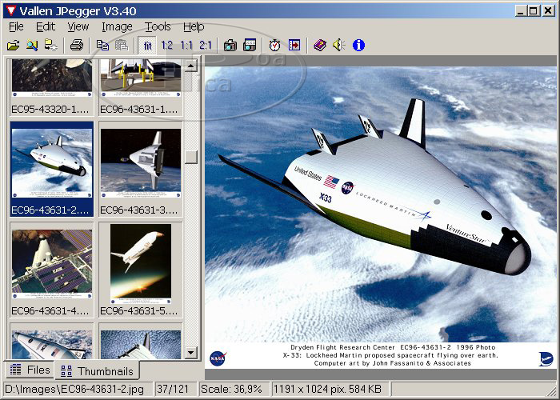
Task: Click the blue info about icon
Action: coord(358,45)
